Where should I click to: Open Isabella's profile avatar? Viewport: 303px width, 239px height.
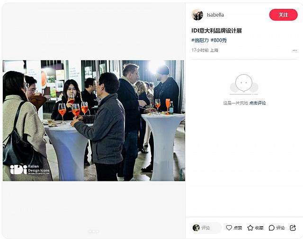197,15
